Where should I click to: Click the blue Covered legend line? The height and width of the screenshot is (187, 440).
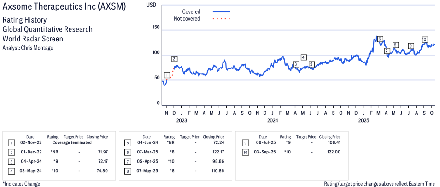(222, 11)
